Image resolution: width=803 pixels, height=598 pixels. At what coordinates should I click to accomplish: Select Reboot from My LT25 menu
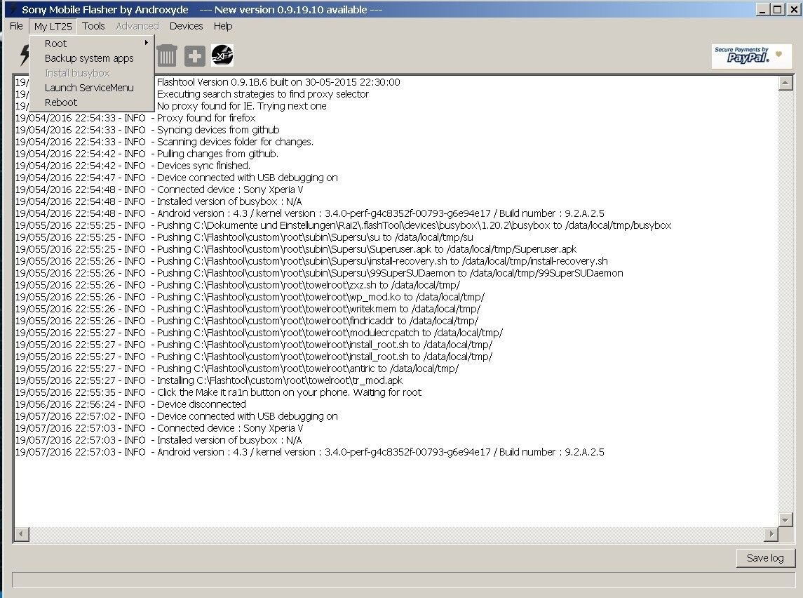(92, 102)
